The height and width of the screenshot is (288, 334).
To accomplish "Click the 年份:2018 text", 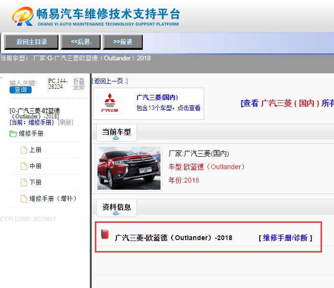I will (x=184, y=181).
